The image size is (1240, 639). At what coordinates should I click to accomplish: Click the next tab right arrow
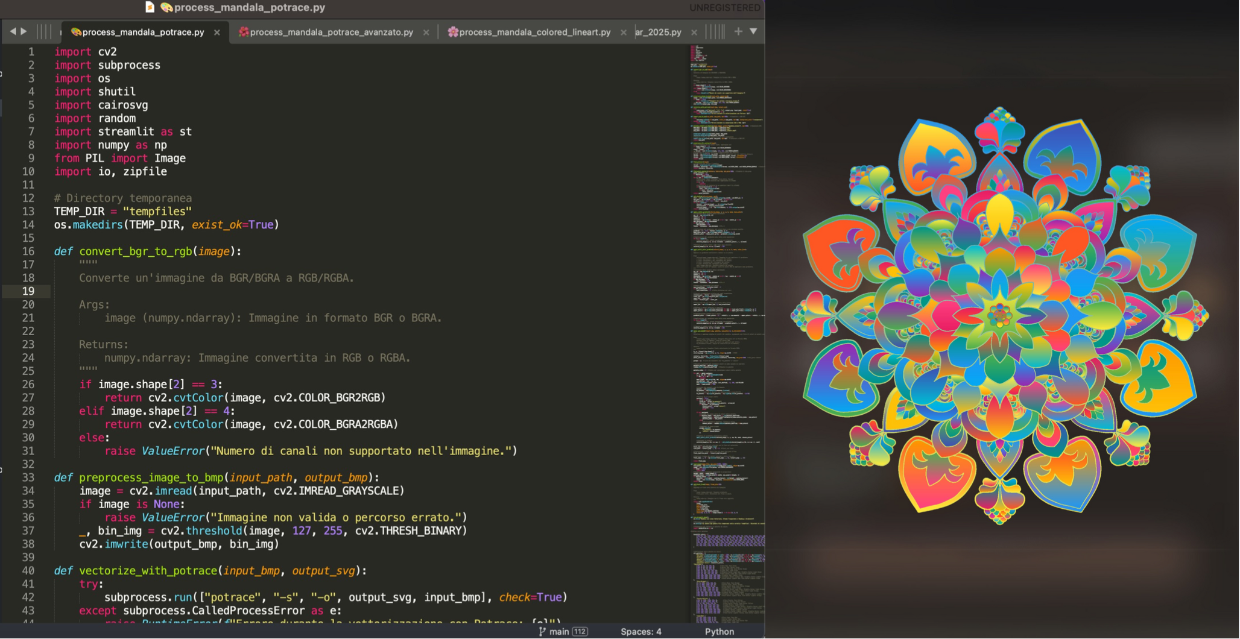click(24, 31)
